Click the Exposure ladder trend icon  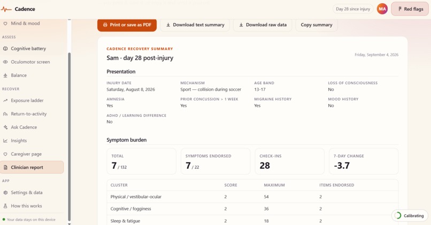tap(5, 101)
